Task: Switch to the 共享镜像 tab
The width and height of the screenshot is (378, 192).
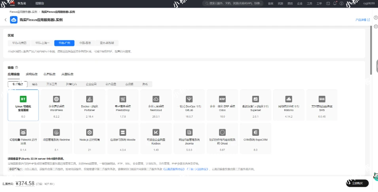Action: point(67,74)
